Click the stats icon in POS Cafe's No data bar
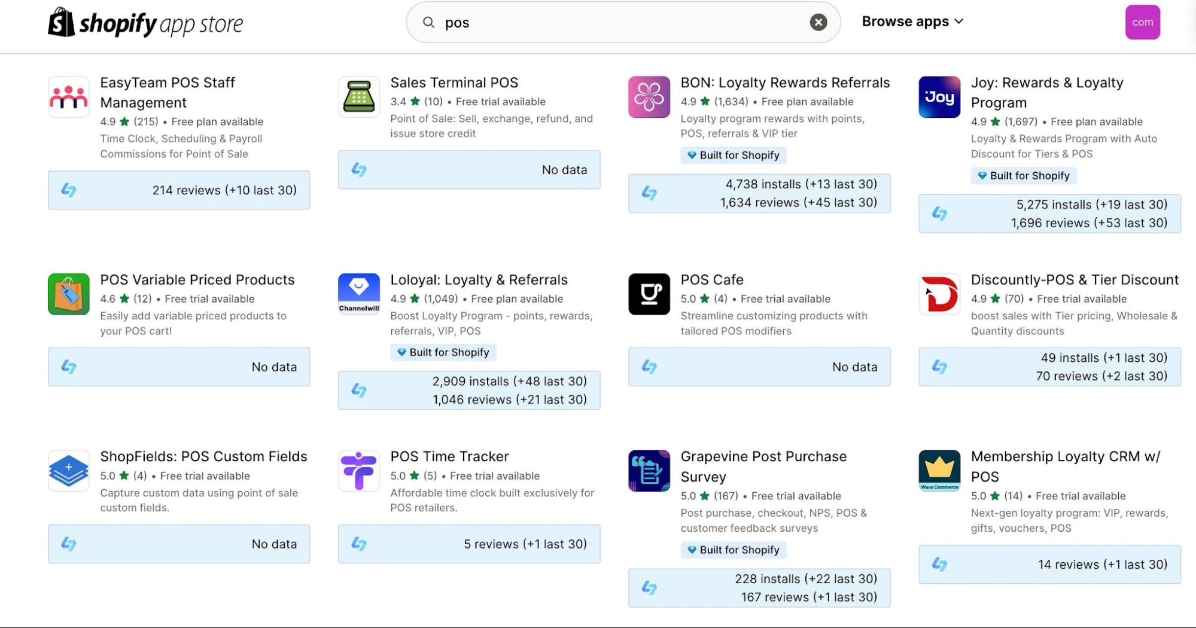This screenshot has height=628, width=1196. pos(649,367)
